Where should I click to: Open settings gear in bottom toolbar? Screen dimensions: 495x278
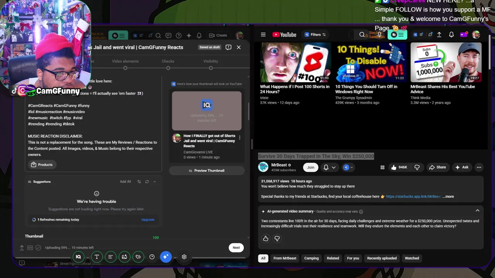184,257
